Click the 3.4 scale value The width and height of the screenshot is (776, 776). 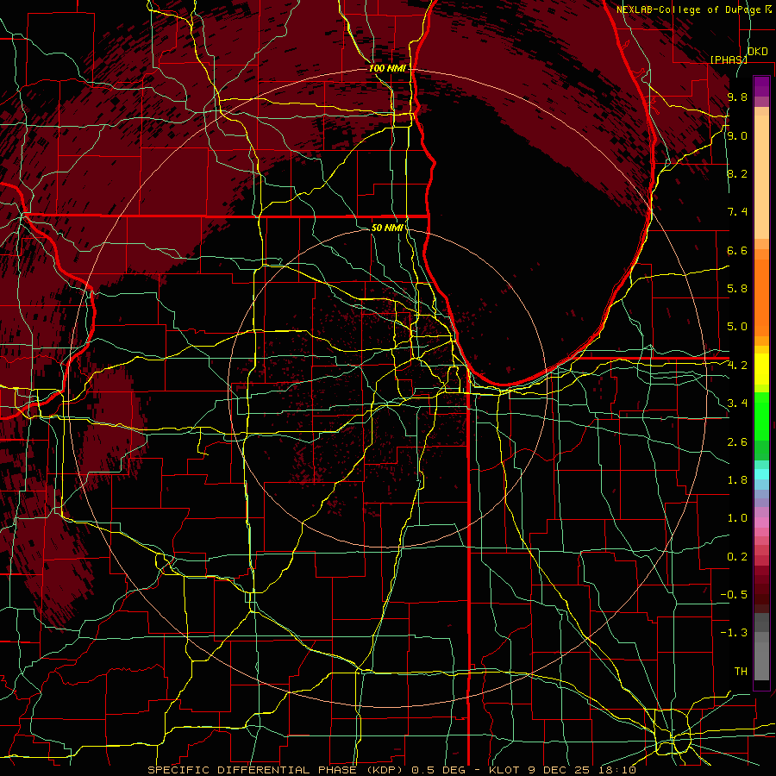coord(737,404)
